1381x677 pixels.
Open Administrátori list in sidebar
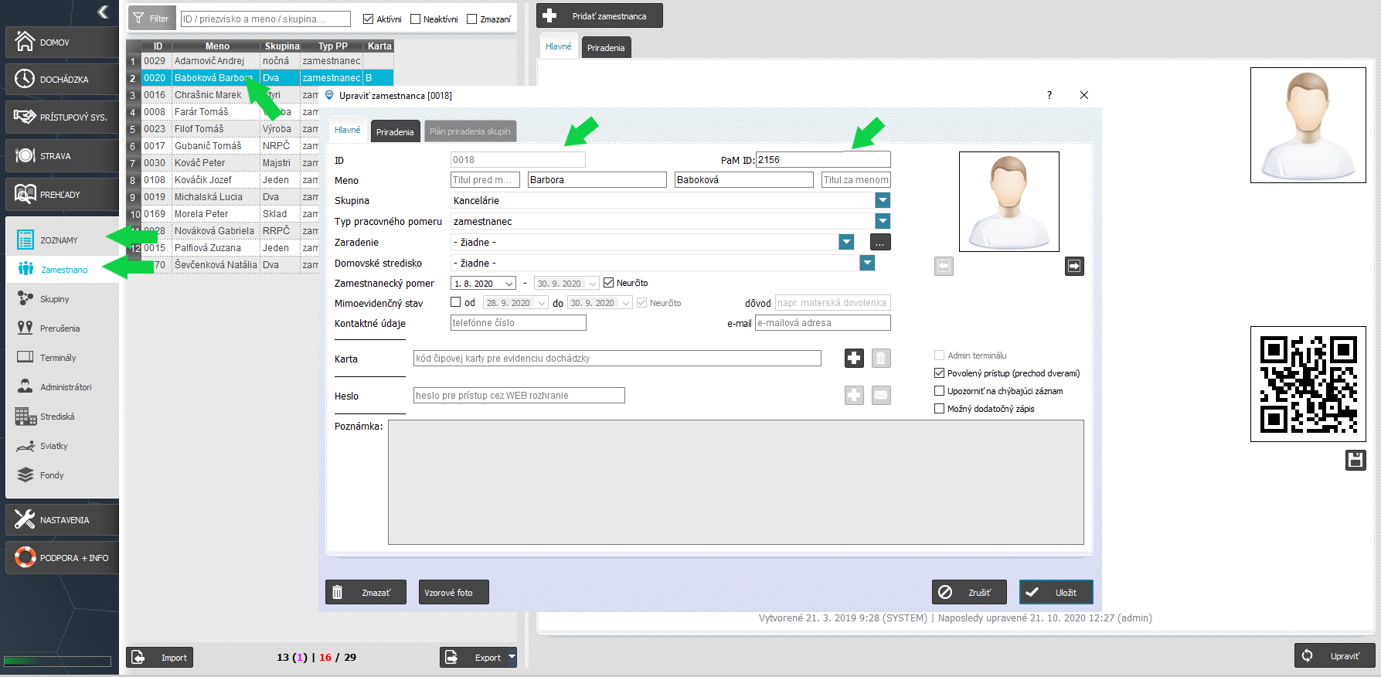coord(66,387)
